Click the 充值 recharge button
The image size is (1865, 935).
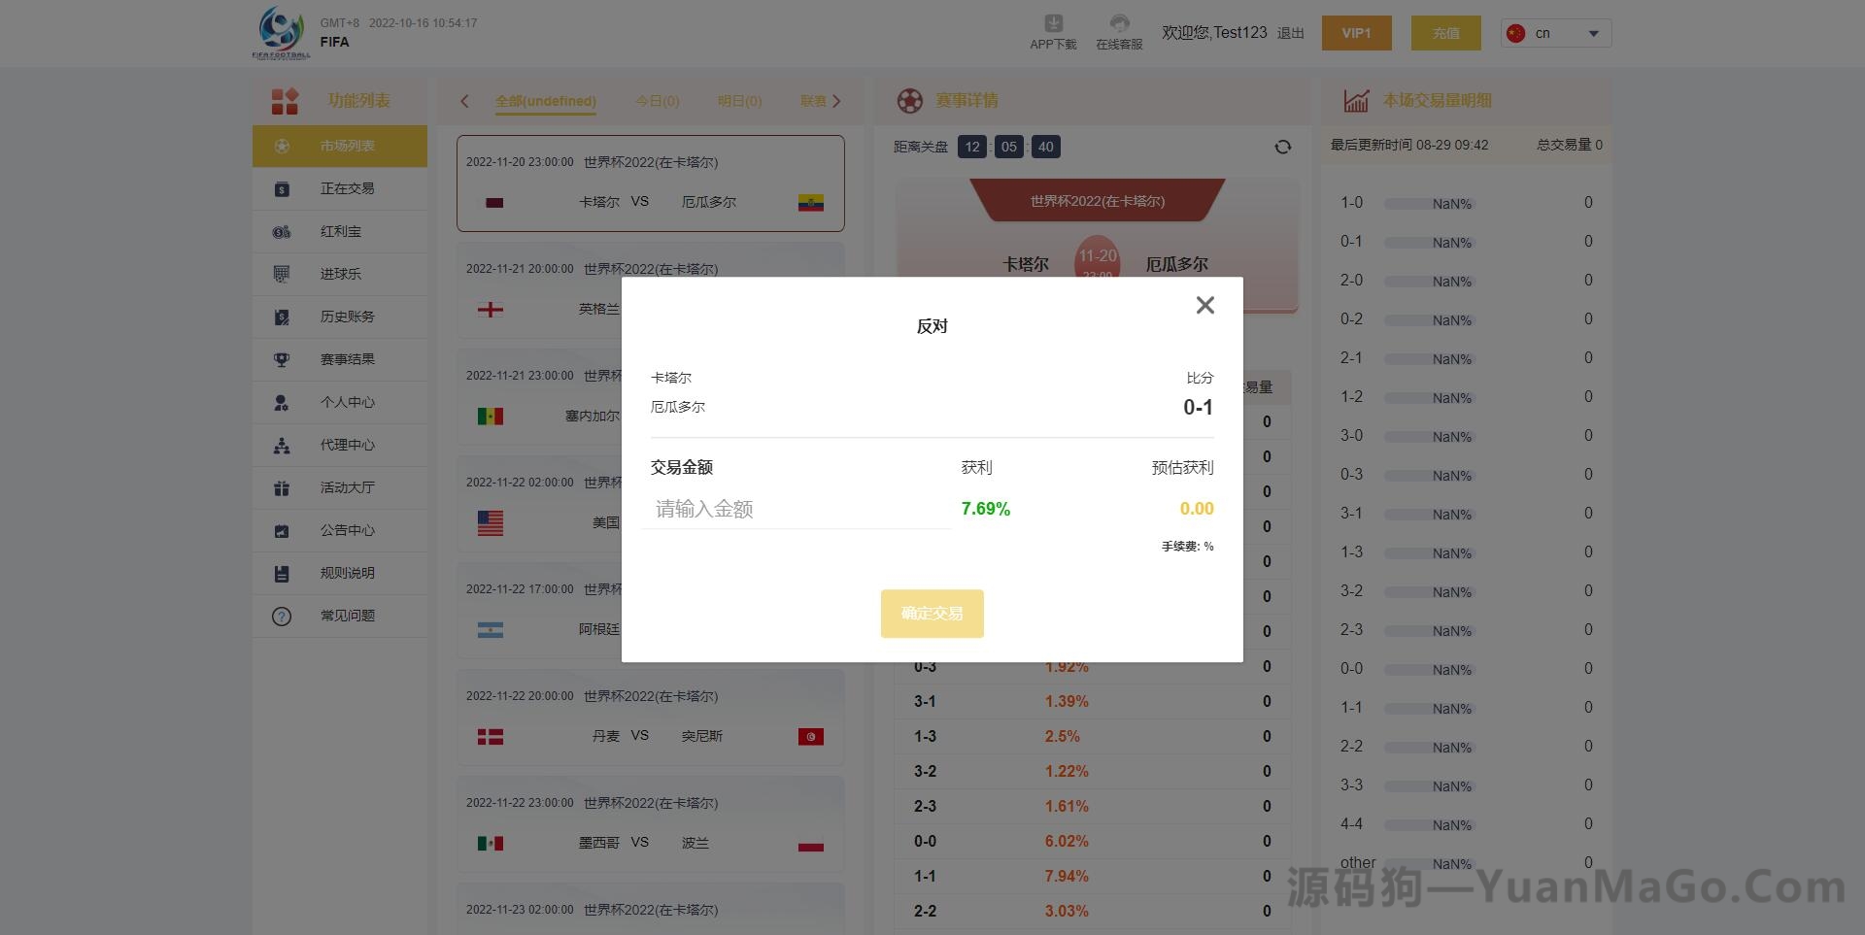tap(1445, 32)
